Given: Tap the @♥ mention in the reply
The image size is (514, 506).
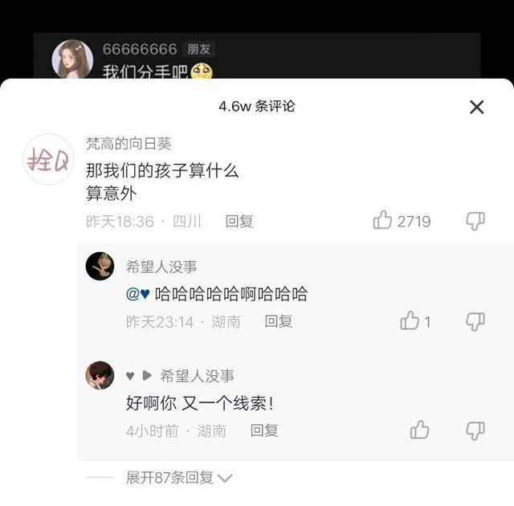Looking at the screenshot, I should pyautogui.click(x=138, y=294).
